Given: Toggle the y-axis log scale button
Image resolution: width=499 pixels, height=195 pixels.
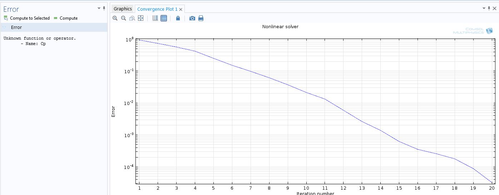Looking at the screenshot, I should [x=164, y=18].
